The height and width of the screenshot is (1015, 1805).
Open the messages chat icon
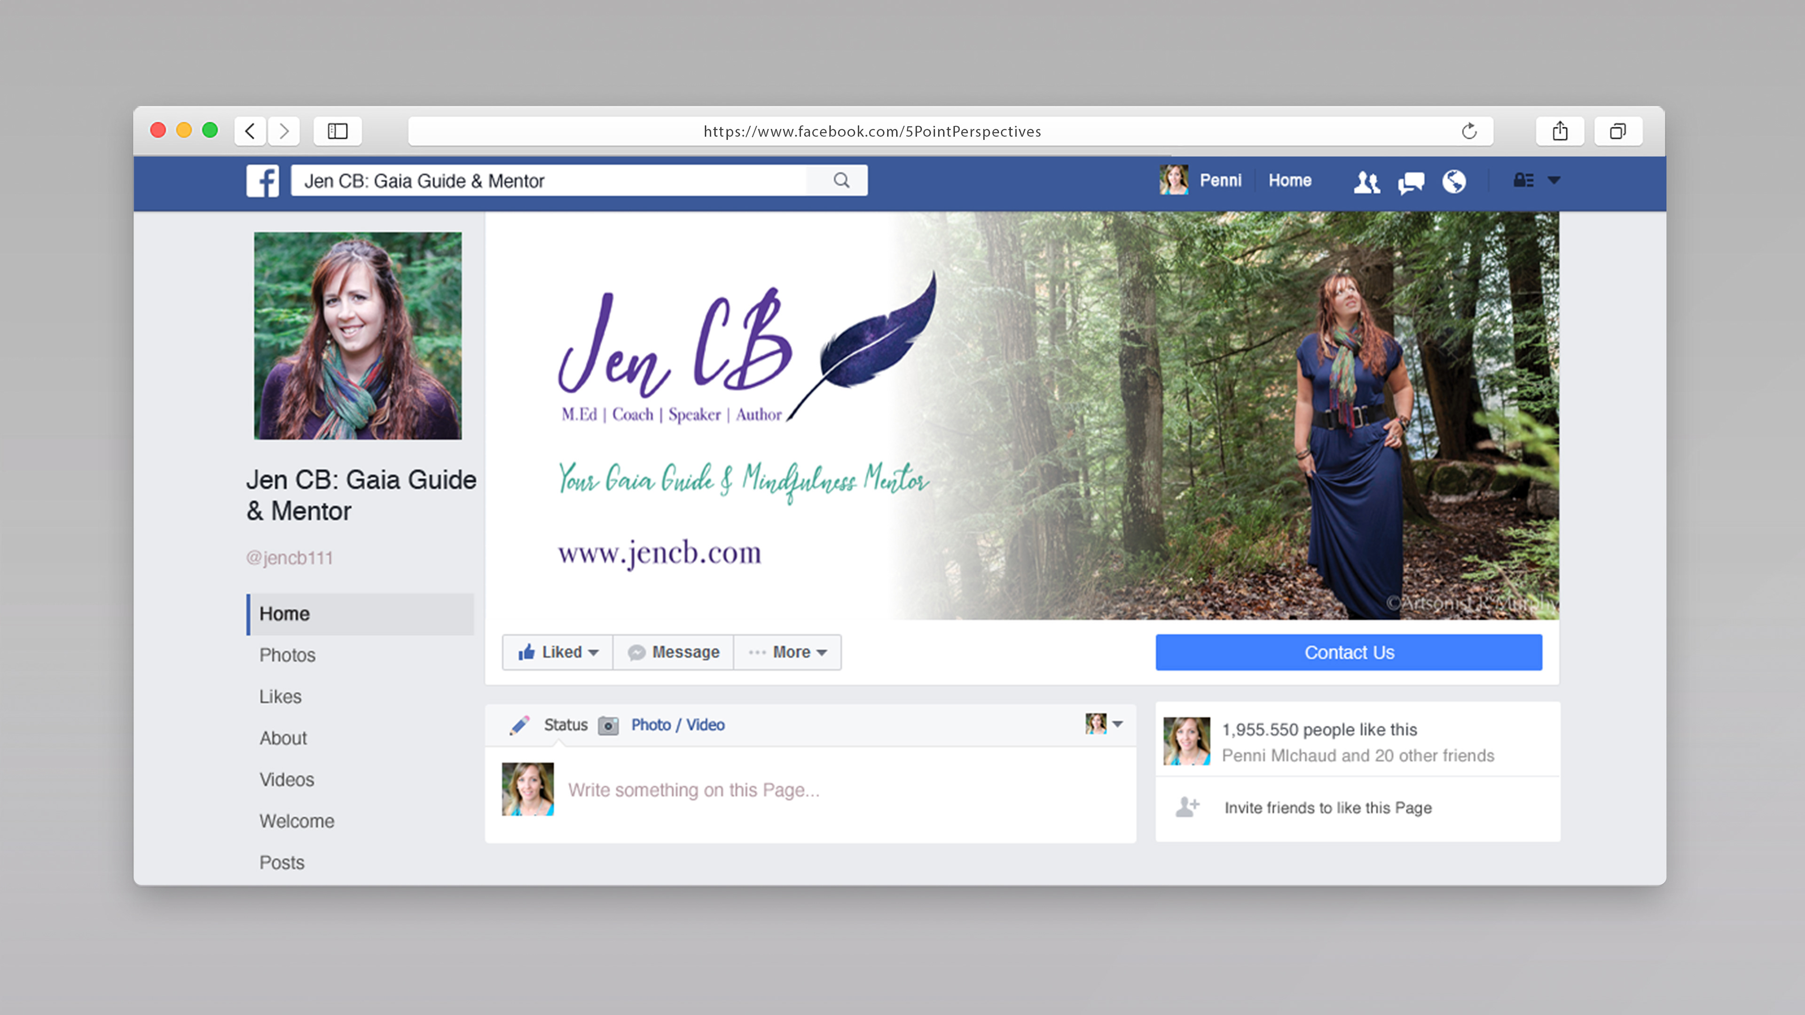(1411, 182)
